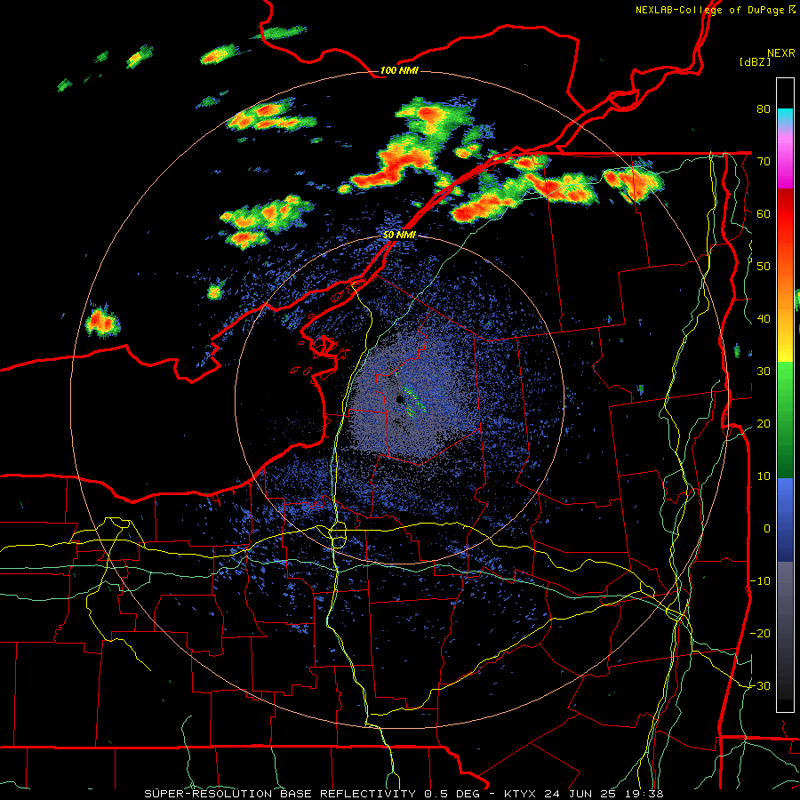Click the 40 value on the dBZ scale

click(x=764, y=319)
